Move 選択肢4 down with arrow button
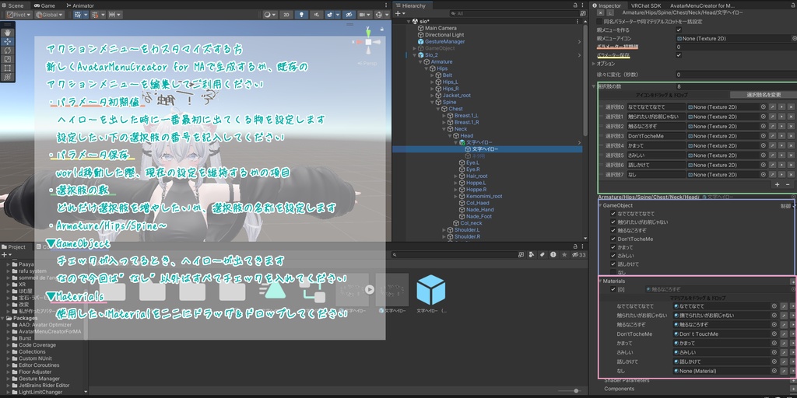 [781, 145]
